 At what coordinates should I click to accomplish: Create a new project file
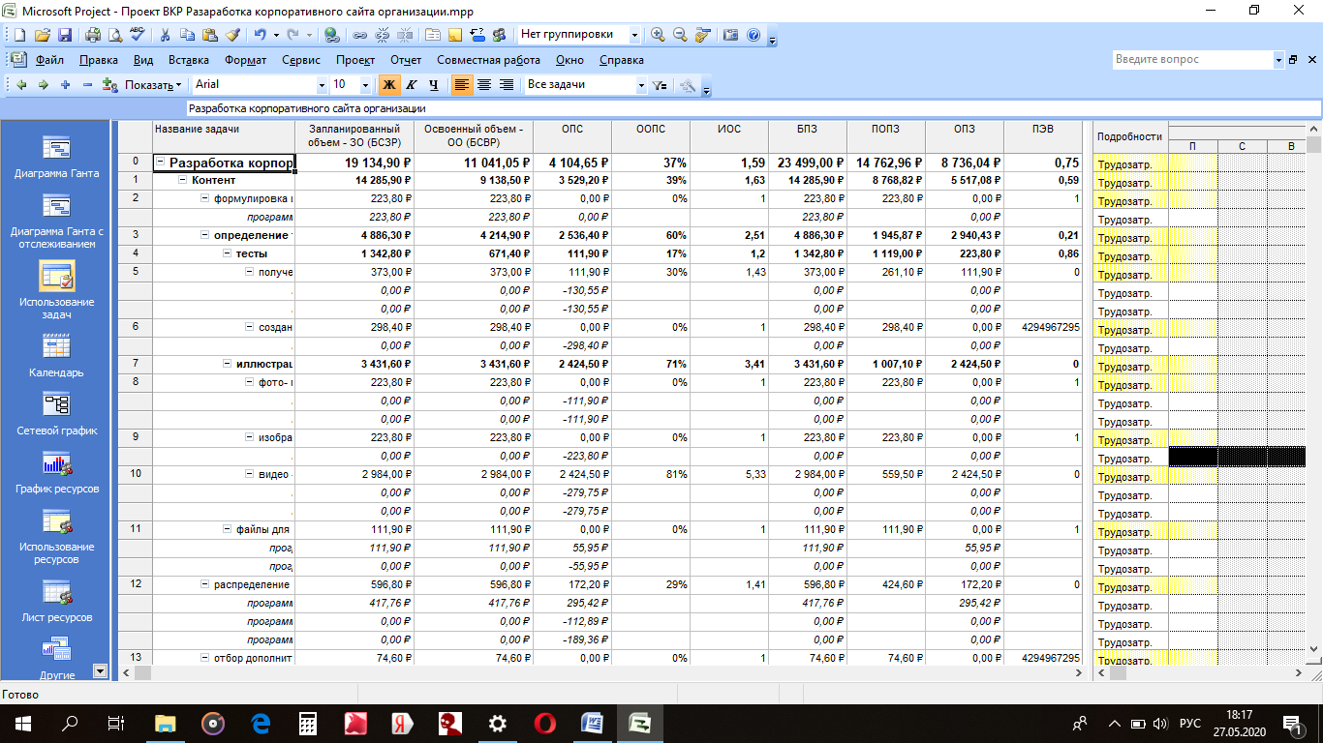click(19, 35)
